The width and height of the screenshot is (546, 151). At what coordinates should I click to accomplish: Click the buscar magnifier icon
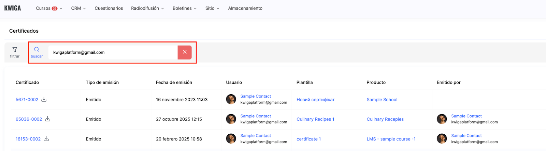click(37, 50)
